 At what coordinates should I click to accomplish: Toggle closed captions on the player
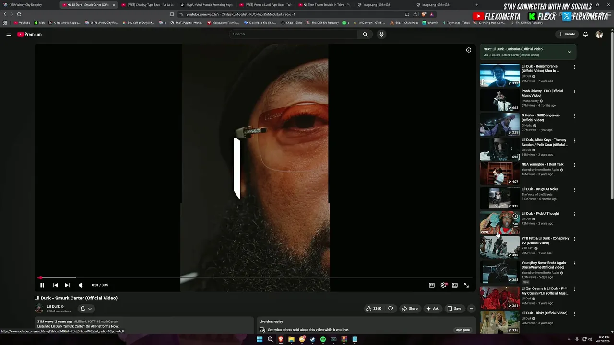pos(432,285)
